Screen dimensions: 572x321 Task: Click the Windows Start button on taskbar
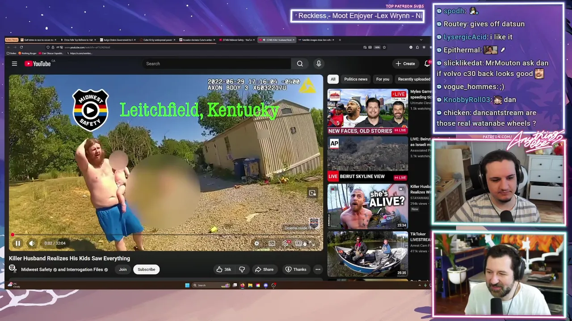[187, 285]
